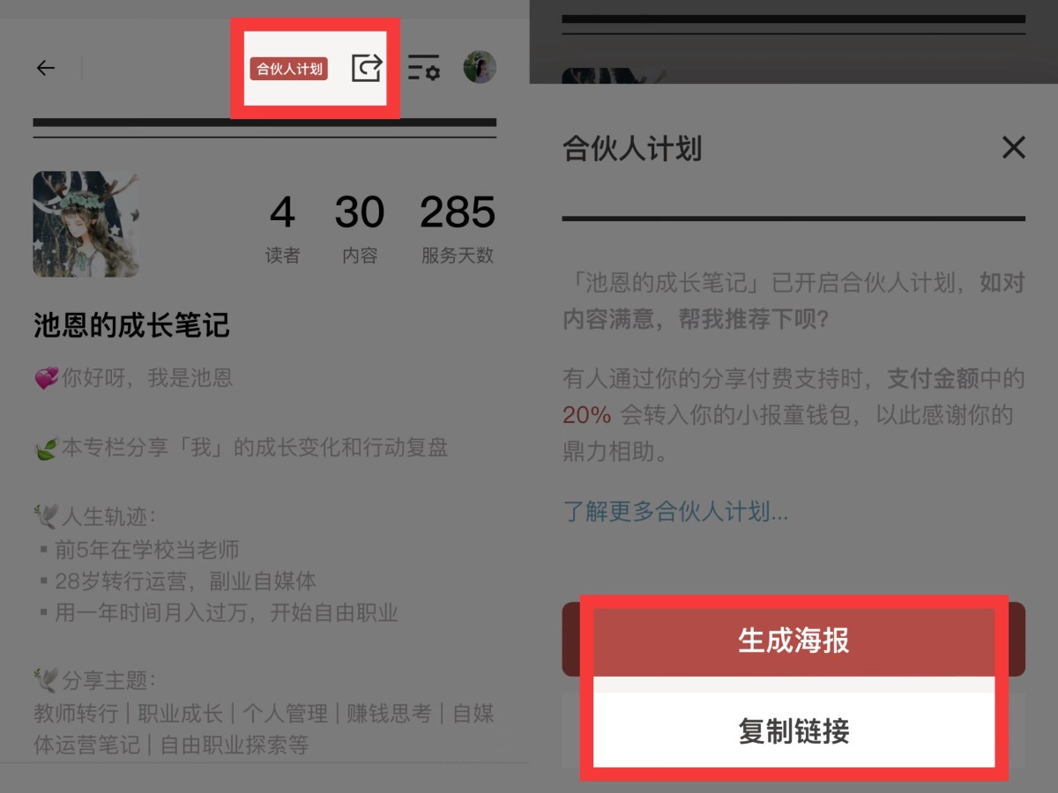This screenshot has height=793, width=1058.
Task: Tap the share icon in header
Action: point(367,67)
